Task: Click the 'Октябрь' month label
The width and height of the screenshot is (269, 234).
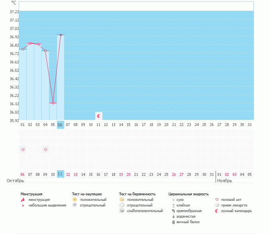Action: pos(15,181)
